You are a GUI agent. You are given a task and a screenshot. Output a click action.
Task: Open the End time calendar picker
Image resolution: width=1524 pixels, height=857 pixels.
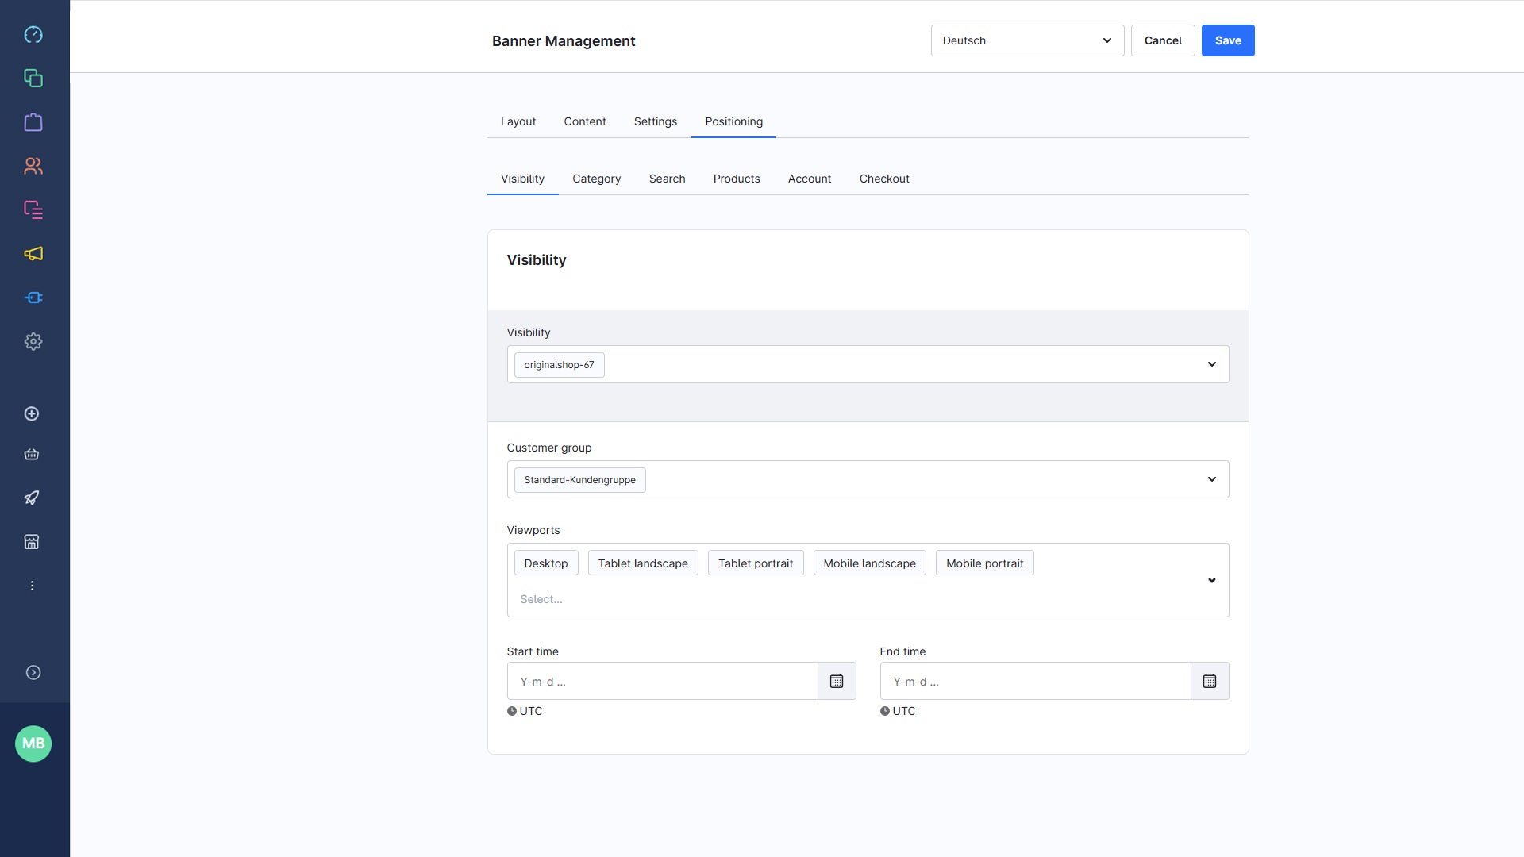tap(1210, 681)
